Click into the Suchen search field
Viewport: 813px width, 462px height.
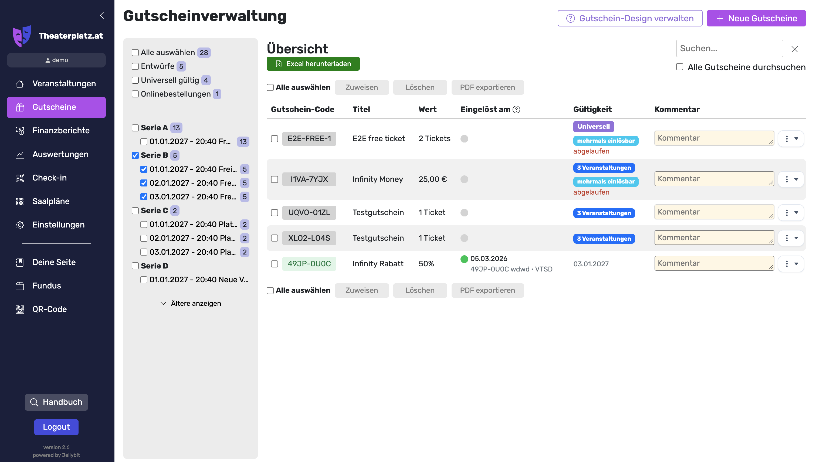click(x=729, y=49)
